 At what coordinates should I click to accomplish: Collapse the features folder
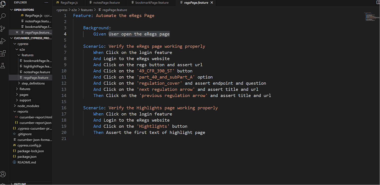coord(19,55)
